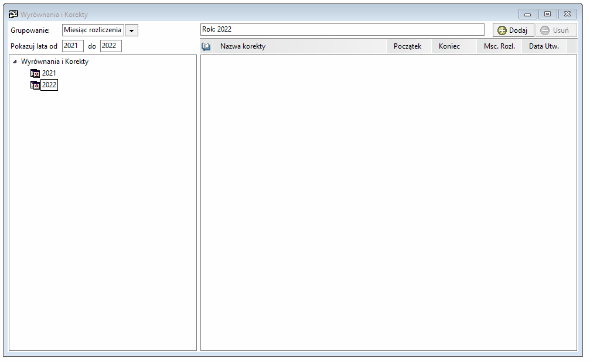Click the calendar icon beside 2022

click(35, 86)
